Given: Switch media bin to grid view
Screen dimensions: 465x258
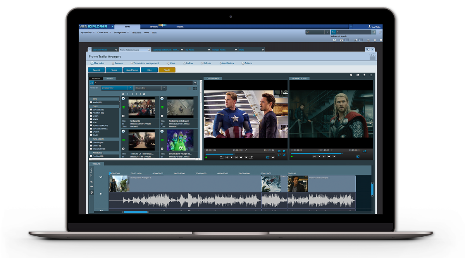Looking at the screenshot, I should click(195, 88).
